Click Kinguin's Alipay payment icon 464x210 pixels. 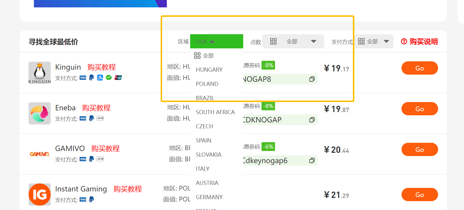coord(100,78)
